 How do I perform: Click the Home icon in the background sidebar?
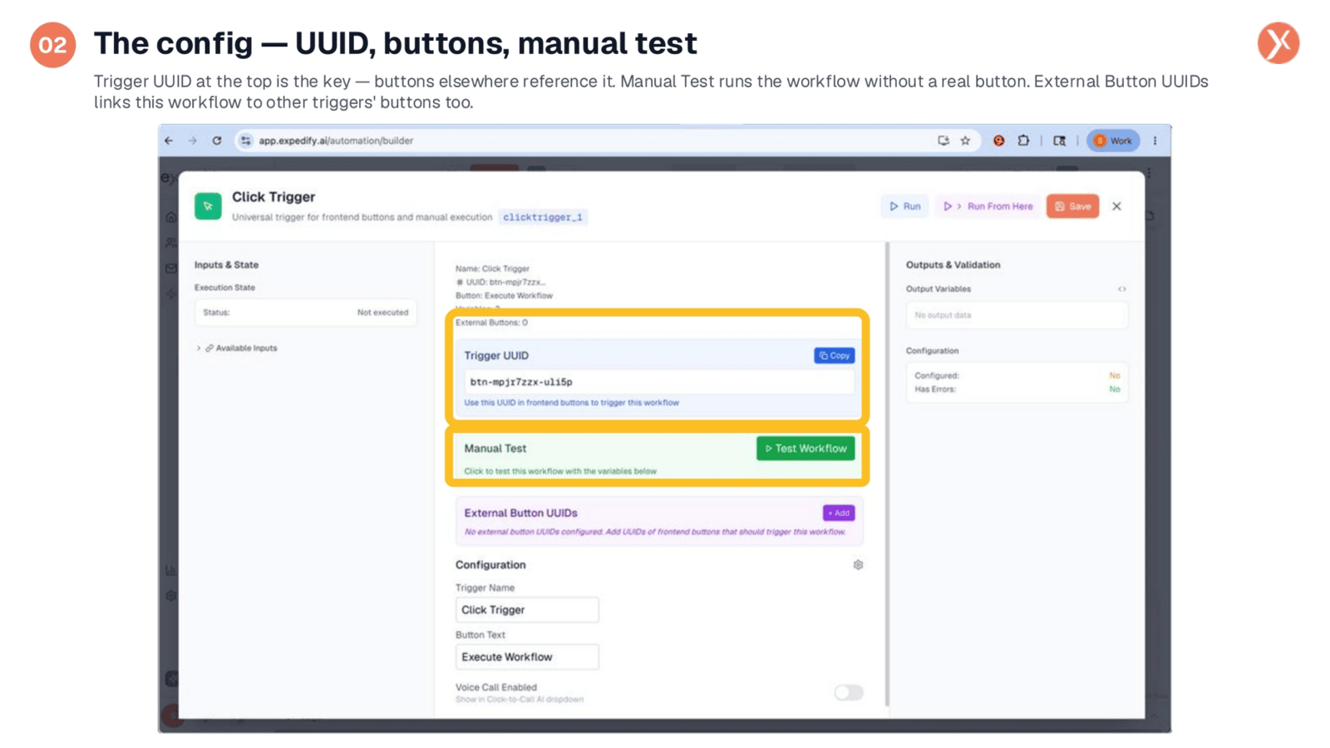tap(170, 217)
